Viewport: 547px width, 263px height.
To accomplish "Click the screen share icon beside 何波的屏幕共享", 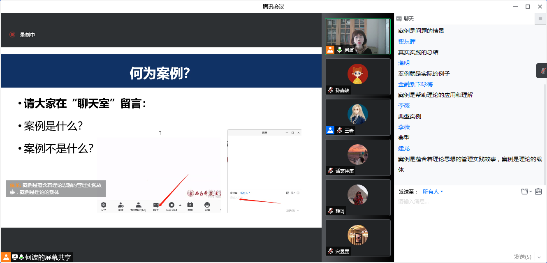I will (15, 257).
